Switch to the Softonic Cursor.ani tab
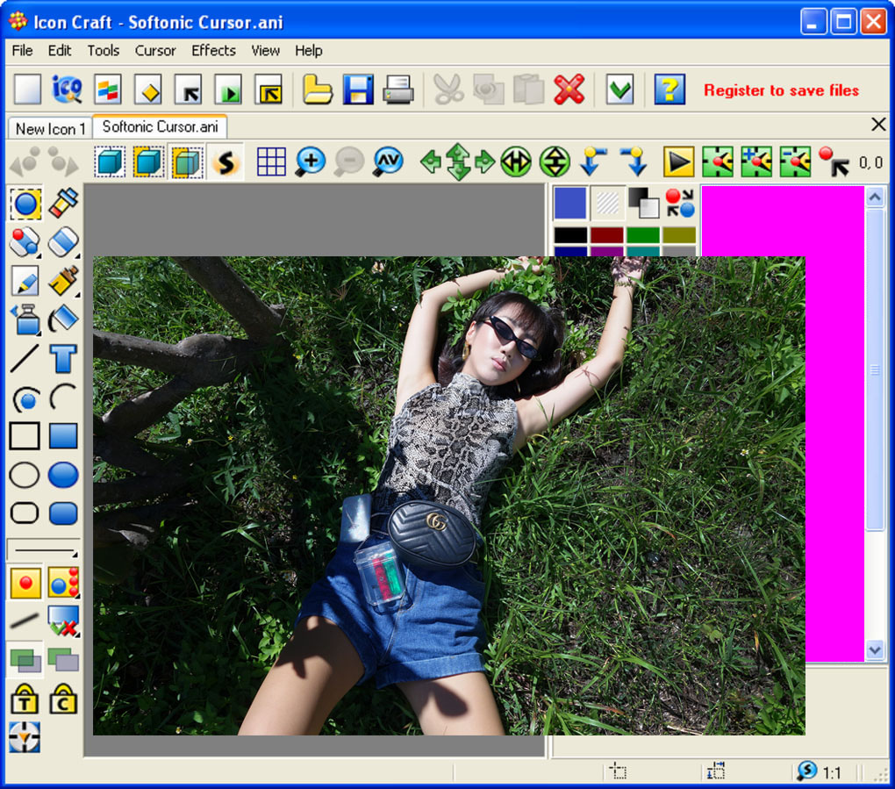 [x=160, y=126]
